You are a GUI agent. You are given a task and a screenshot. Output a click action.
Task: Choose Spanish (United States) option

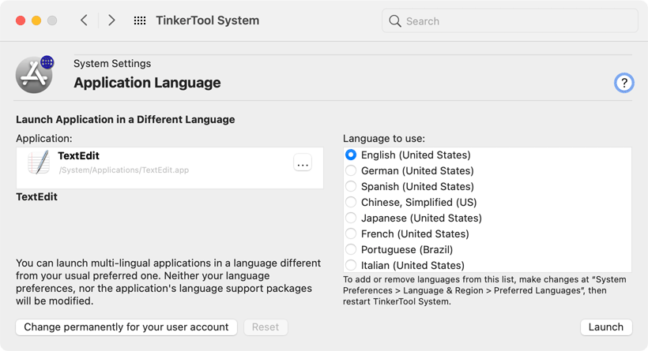(x=351, y=186)
